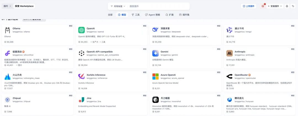
Task: Click the 上传插件 button
Action: click(x=249, y=6)
